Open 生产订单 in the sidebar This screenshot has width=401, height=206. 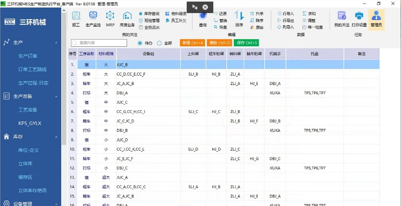[x=28, y=56]
